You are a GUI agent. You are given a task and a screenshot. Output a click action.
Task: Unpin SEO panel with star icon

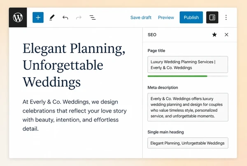tap(214, 35)
